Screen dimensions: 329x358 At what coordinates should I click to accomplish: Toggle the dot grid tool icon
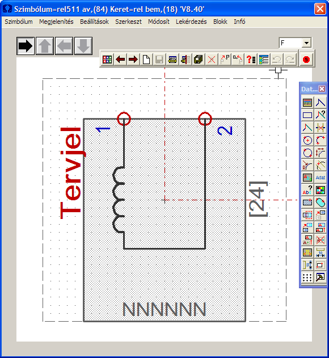[x=307, y=277]
